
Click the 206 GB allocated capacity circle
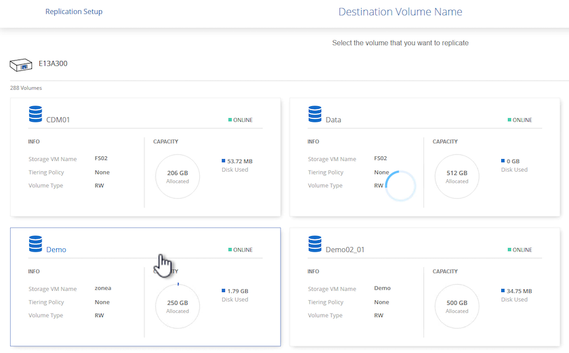[x=177, y=176]
